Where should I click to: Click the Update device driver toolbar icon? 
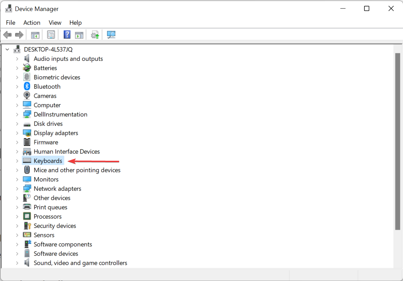(95, 35)
